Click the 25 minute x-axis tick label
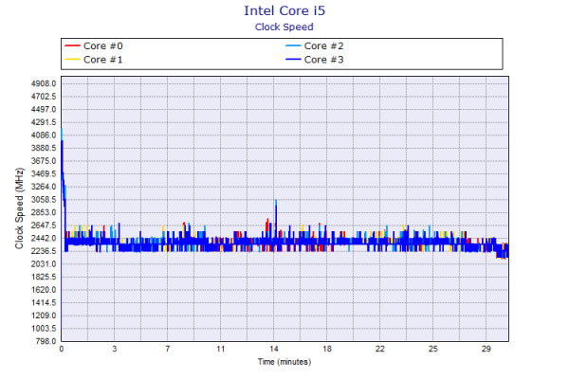 tap(433, 349)
